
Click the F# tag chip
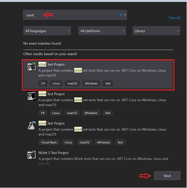tap(43, 113)
